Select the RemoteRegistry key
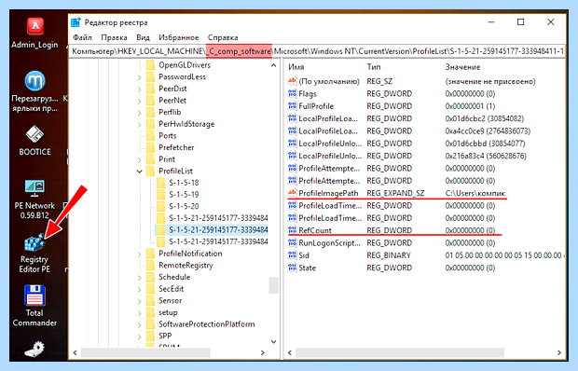The image size is (578, 371). pos(186,266)
